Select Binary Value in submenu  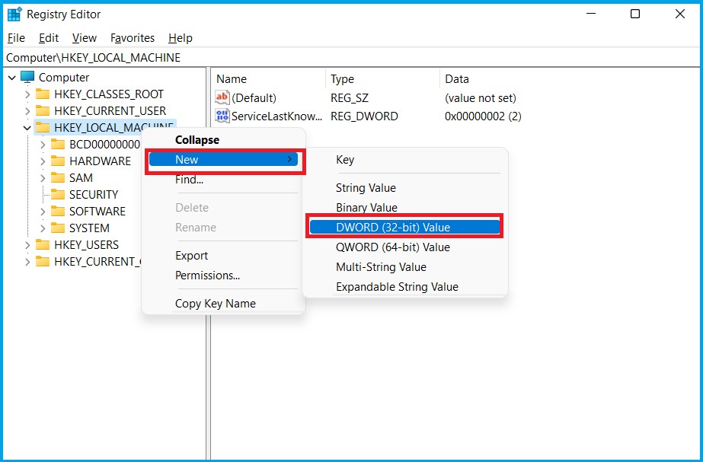405,208
